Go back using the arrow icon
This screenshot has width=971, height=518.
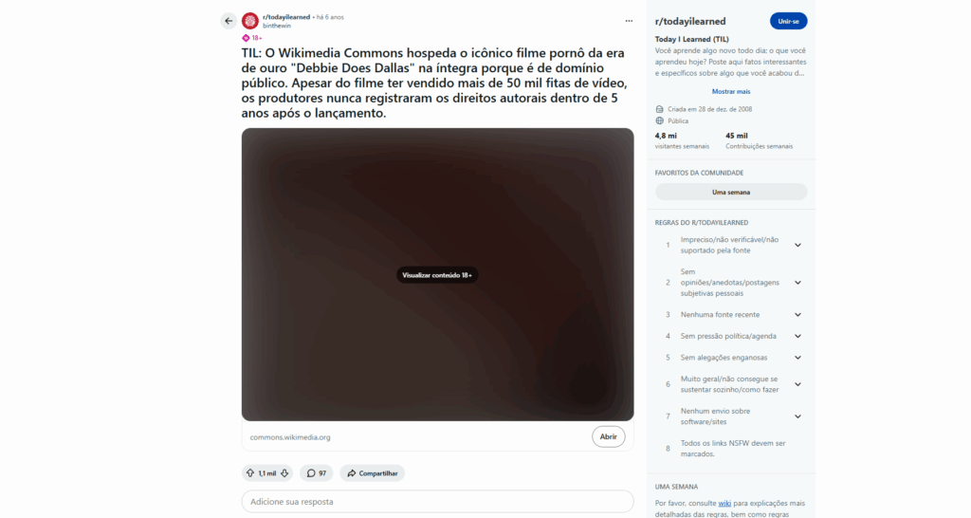click(229, 21)
